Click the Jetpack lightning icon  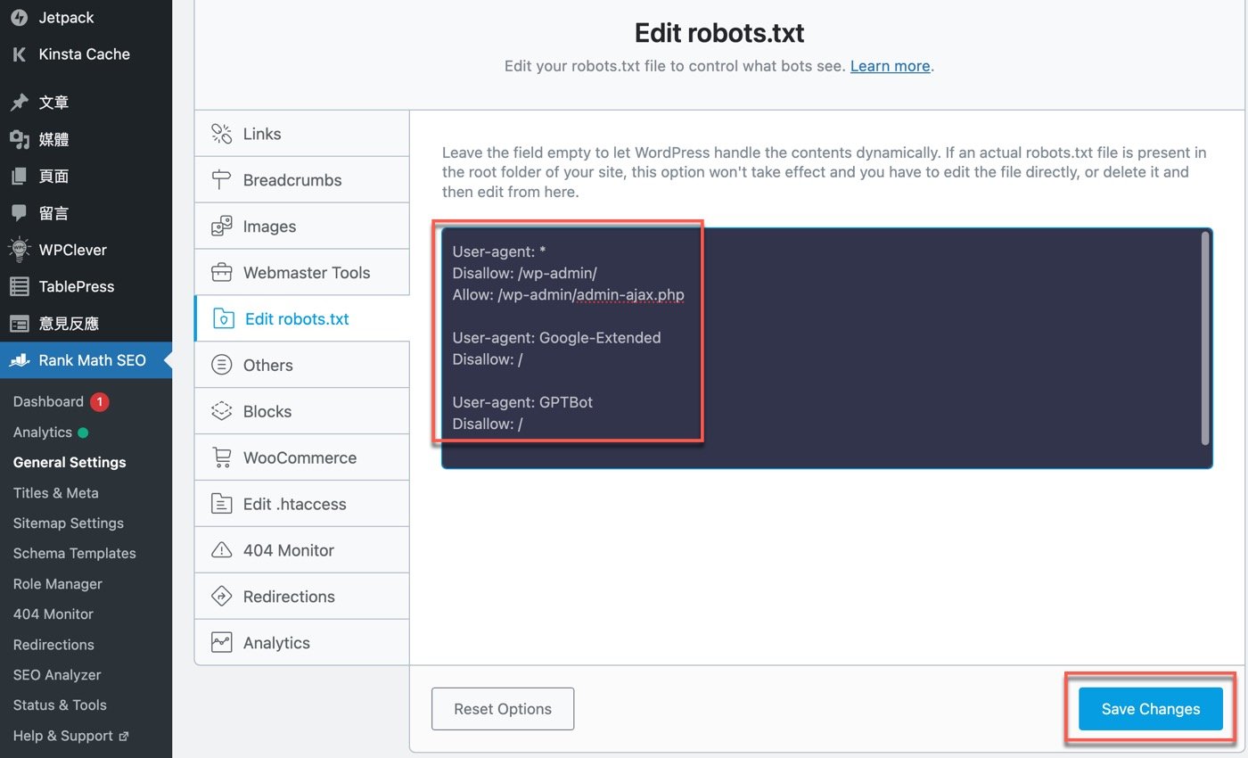tap(19, 17)
